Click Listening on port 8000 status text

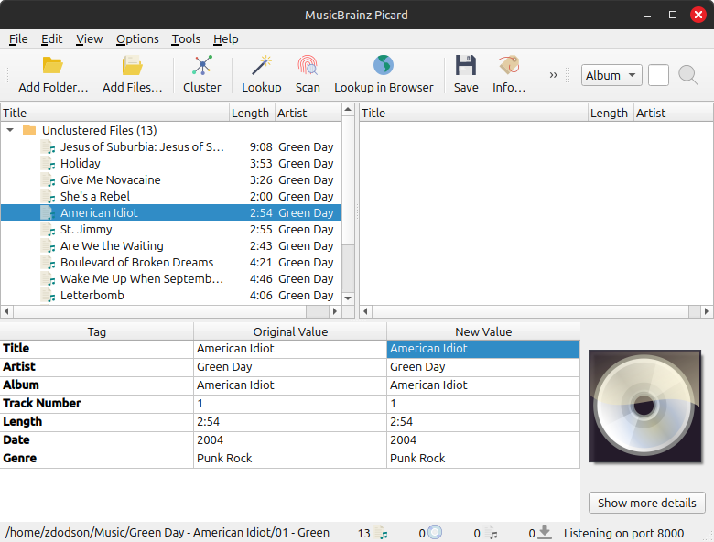tap(623, 533)
